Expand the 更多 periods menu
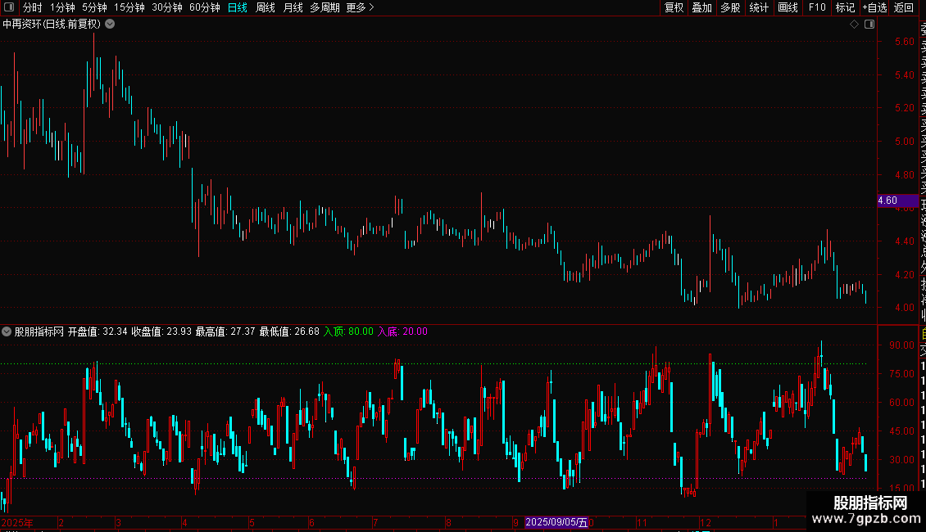Image resolution: width=926 pixels, height=532 pixels. click(361, 7)
